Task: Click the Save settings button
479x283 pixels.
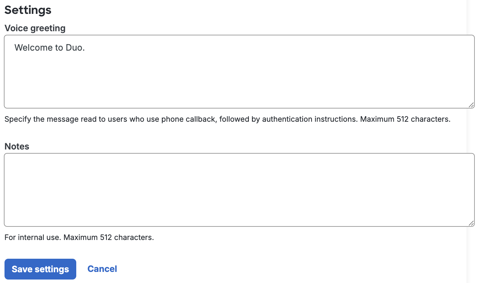Action: 40,269
